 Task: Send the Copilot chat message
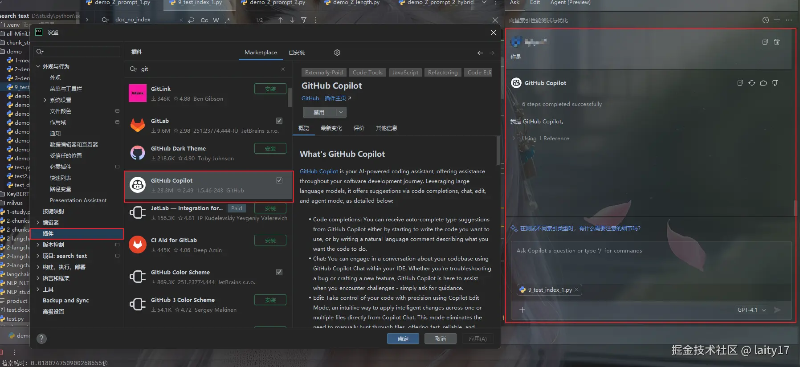point(777,310)
